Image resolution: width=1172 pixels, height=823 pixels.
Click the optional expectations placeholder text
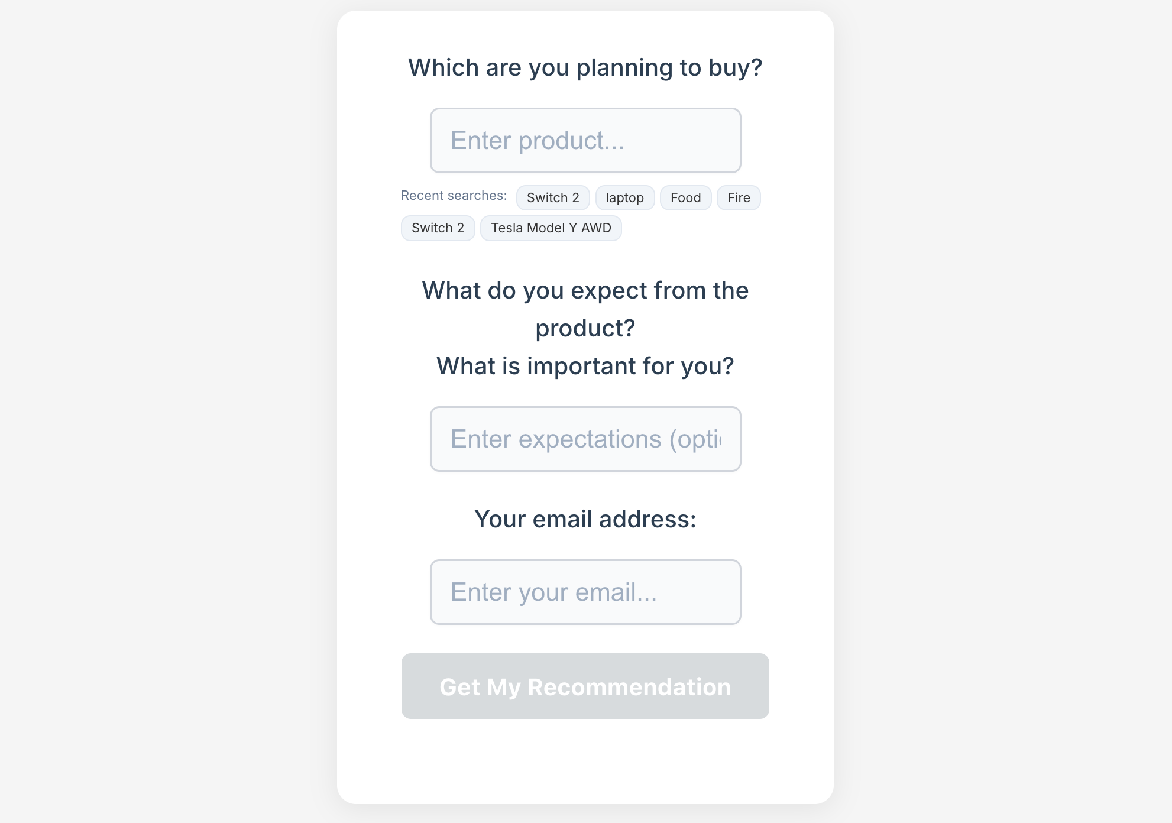point(585,439)
